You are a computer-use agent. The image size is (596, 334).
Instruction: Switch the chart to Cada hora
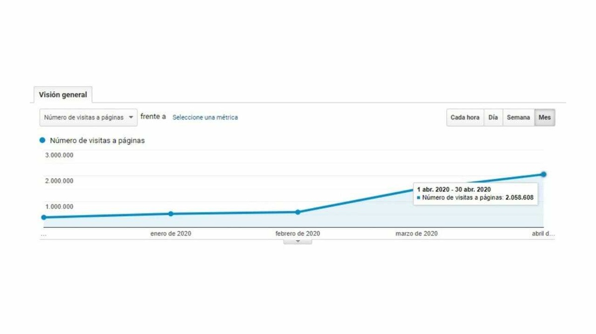(x=465, y=117)
